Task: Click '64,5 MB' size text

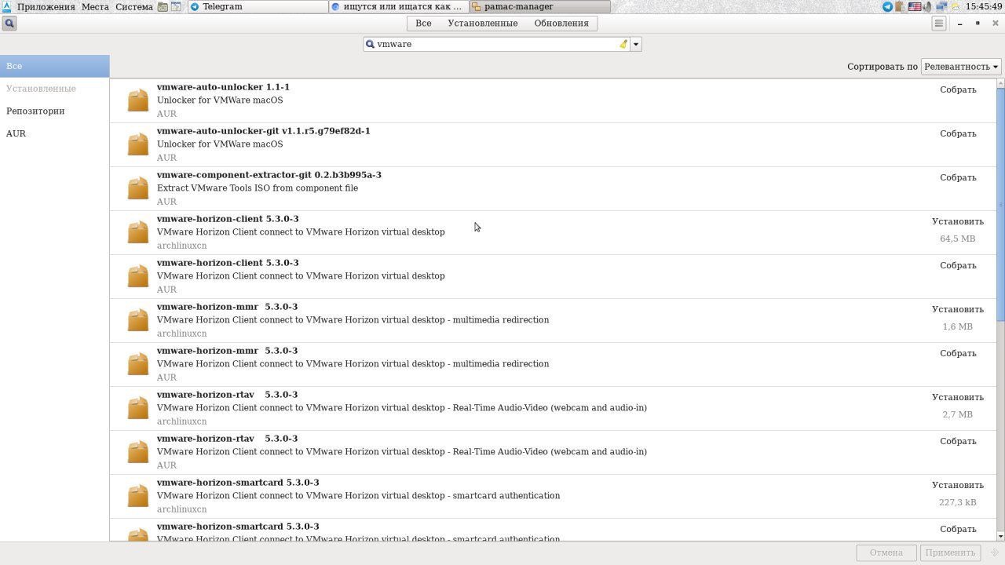Action: 958,239
